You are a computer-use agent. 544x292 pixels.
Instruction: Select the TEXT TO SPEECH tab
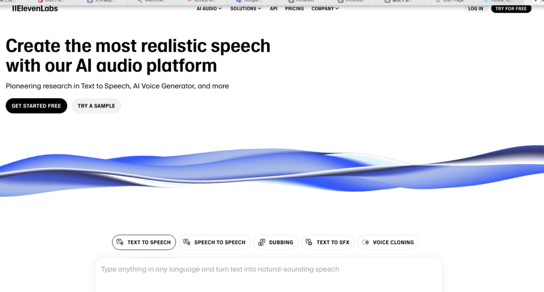[144, 242]
